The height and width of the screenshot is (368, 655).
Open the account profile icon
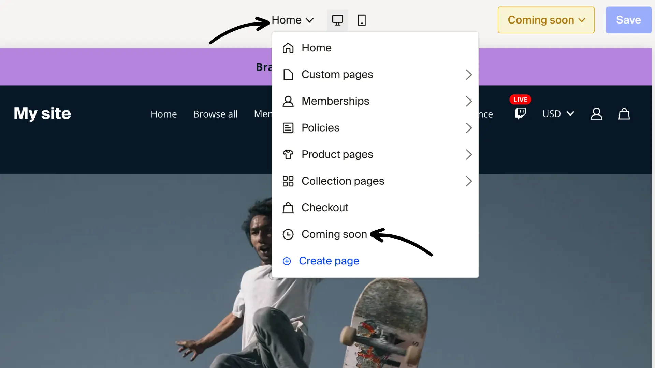pyautogui.click(x=596, y=114)
